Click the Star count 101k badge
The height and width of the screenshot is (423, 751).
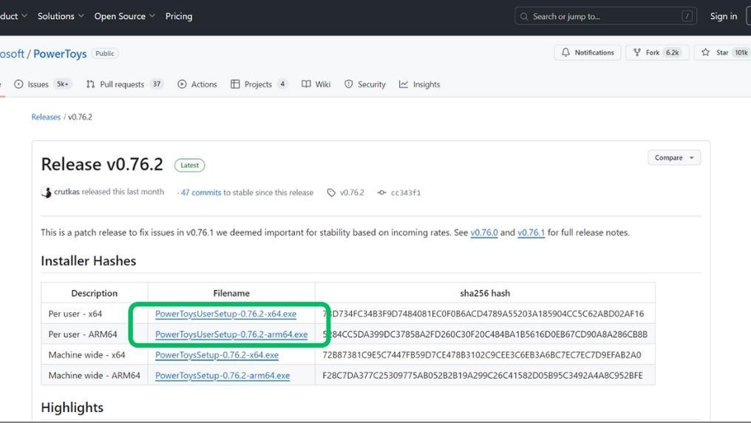741,53
